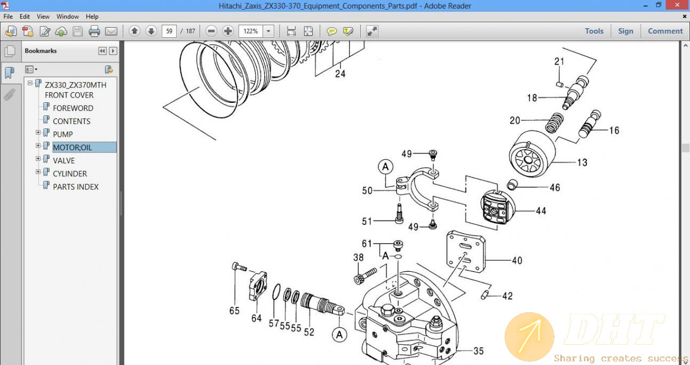Open the zoom level dropdown arrow
This screenshot has height=365, width=690.
[x=268, y=31]
